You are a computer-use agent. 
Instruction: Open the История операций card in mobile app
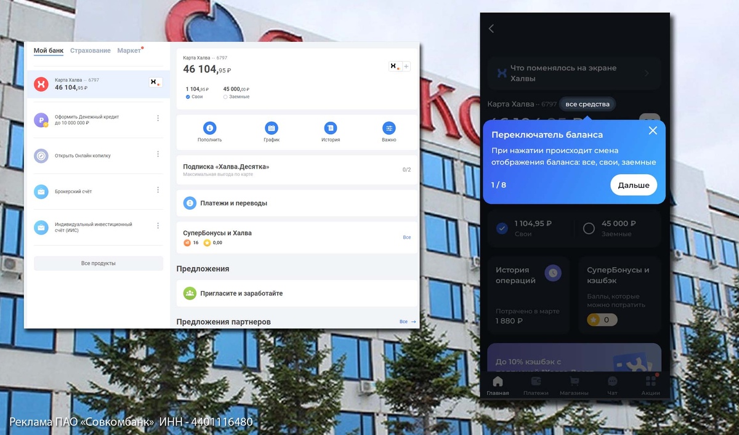(528, 295)
